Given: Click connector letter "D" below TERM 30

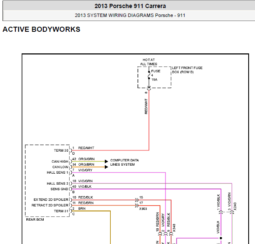Looking at the screenshot, I should pos(73,153).
